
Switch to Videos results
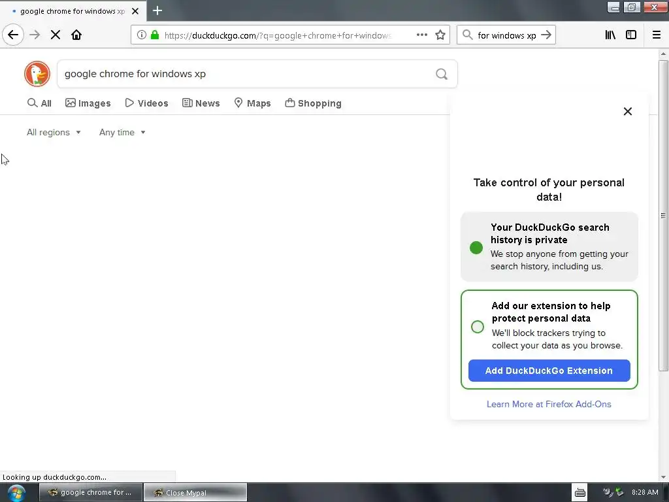pos(146,103)
